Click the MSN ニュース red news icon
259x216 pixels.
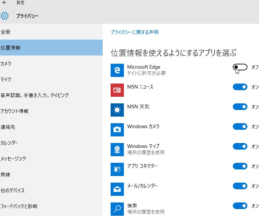tap(117, 90)
